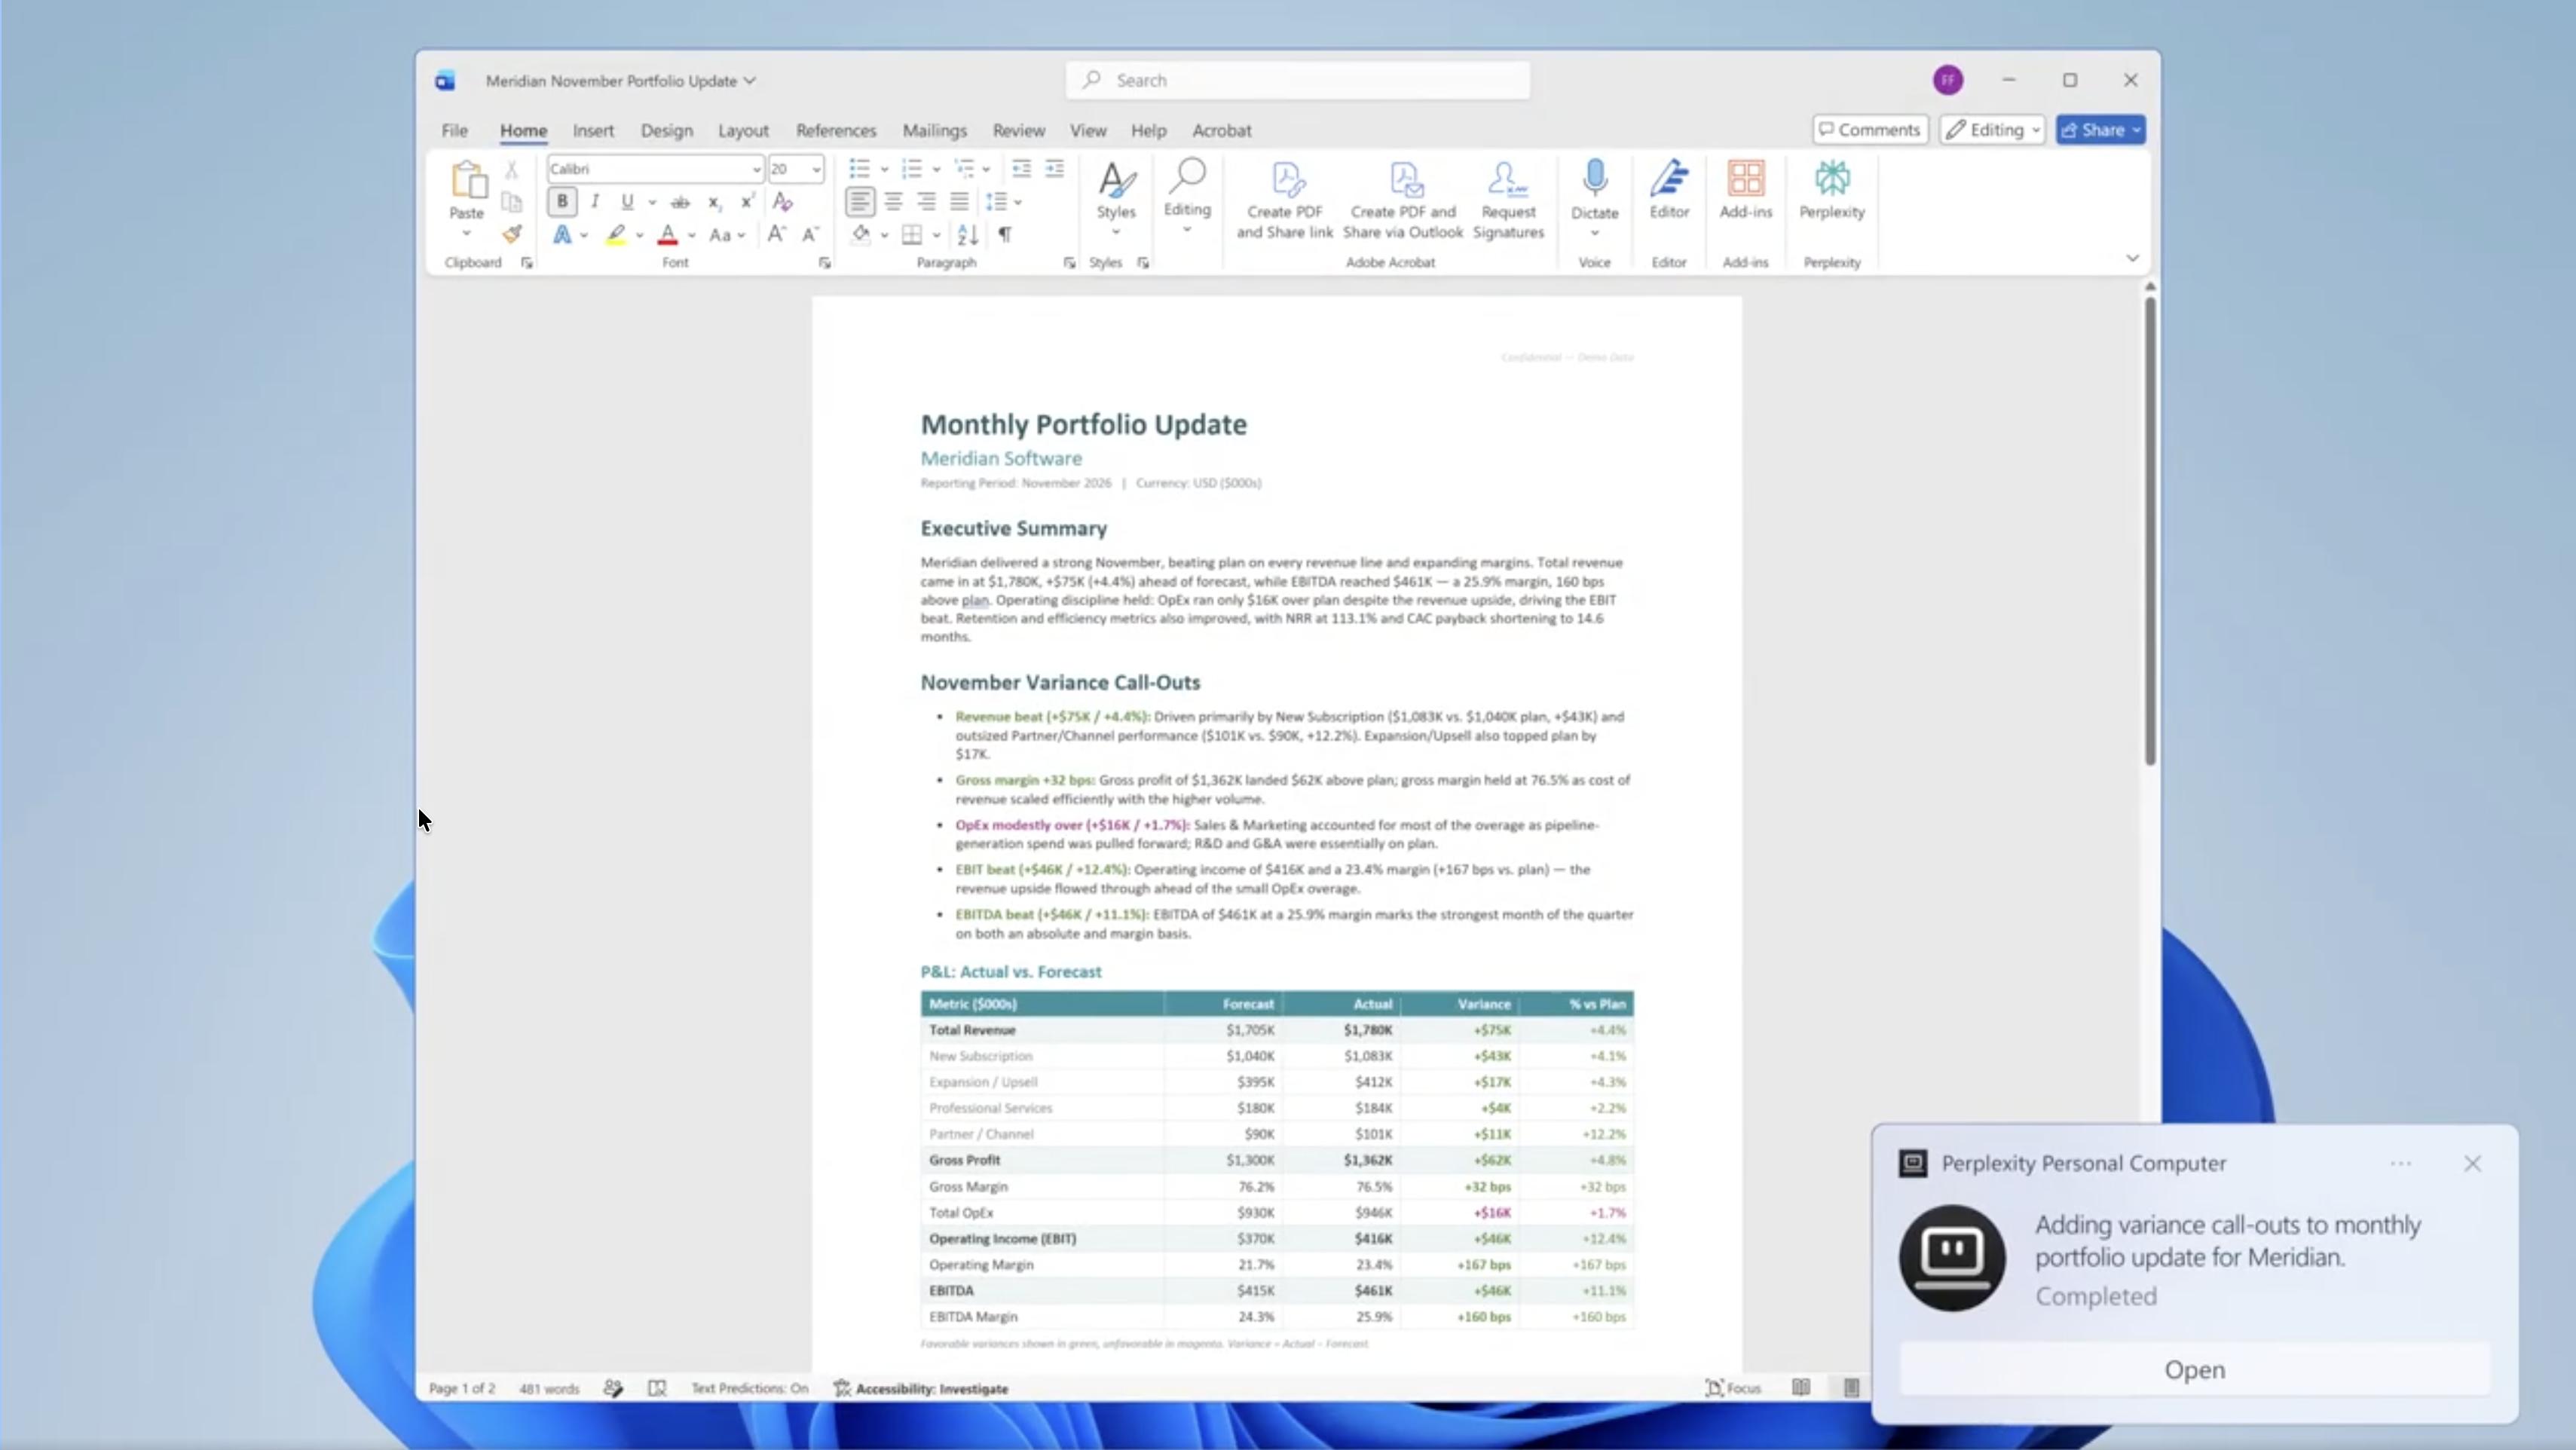
Task: Sort the selection alphabetically
Action: point(967,235)
